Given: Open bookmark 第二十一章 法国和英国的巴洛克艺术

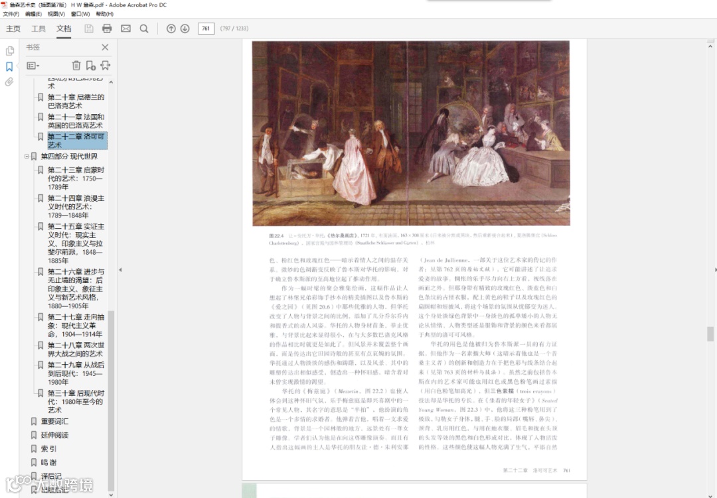Looking at the screenshot, I should tap(76, 121).
